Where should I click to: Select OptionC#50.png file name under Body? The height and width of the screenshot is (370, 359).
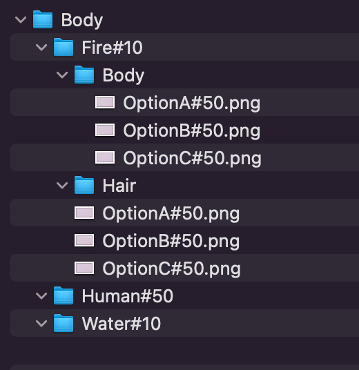tap(193, 158)
